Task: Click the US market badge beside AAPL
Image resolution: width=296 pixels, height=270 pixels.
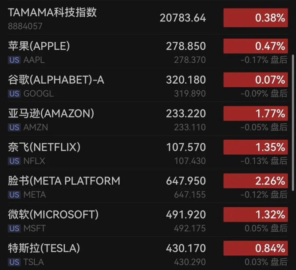Action: [x=14, y=60]
